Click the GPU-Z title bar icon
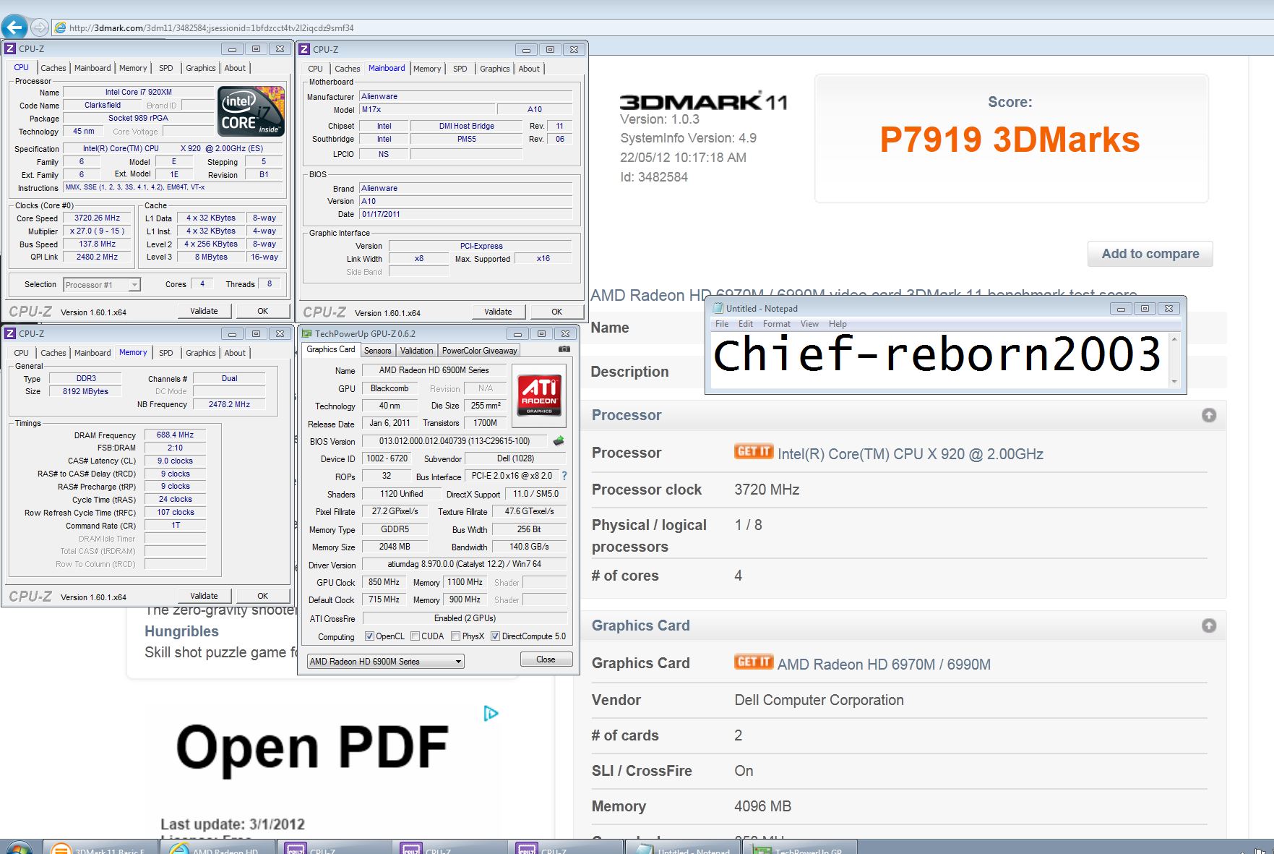The width and height of the screenshot is (1274, 854). pos(306,333)
